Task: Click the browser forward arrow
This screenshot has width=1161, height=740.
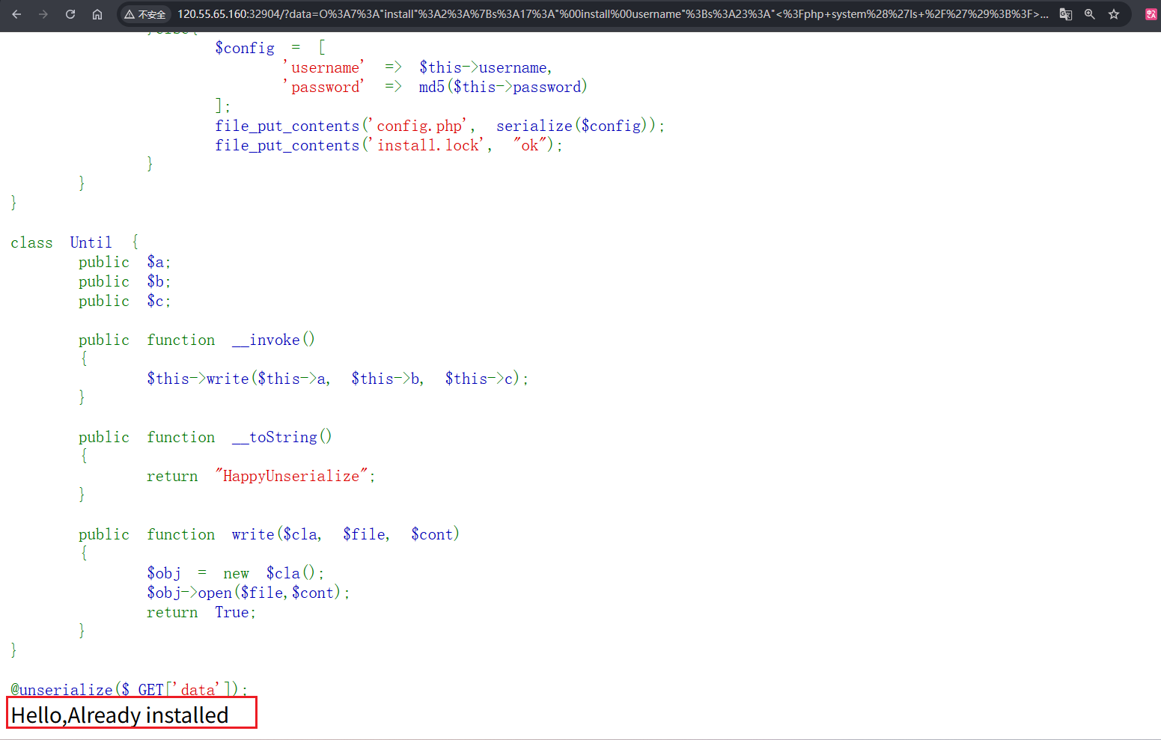Action: coord(43,14)
